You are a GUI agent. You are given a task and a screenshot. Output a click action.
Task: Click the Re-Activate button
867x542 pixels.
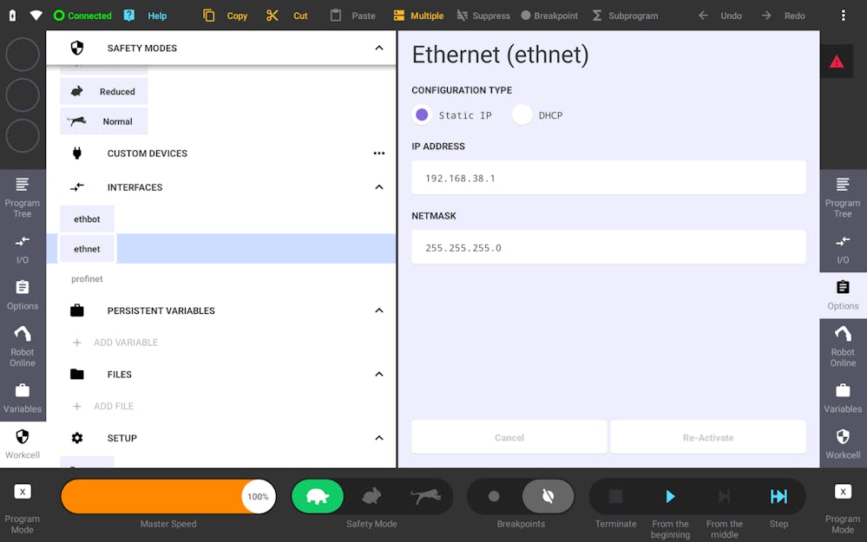tap(708, 437)
